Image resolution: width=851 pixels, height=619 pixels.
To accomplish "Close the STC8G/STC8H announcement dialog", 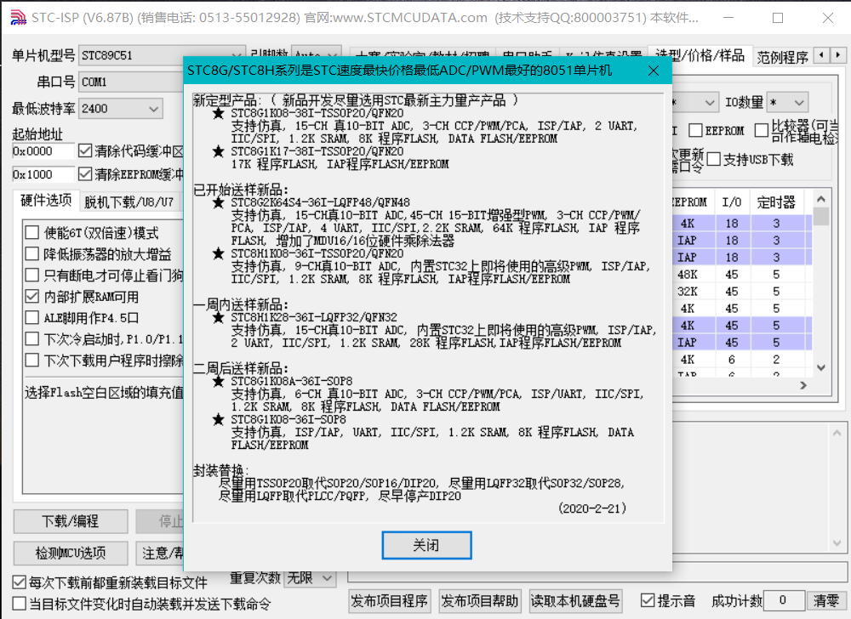I will [654, 71].
